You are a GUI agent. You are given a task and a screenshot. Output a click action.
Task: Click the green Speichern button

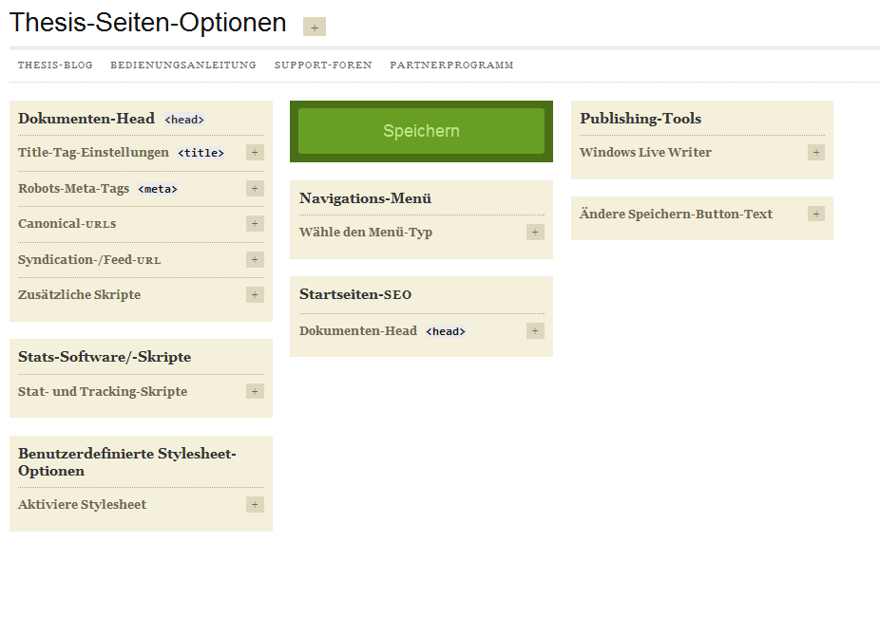coord(422,131)
